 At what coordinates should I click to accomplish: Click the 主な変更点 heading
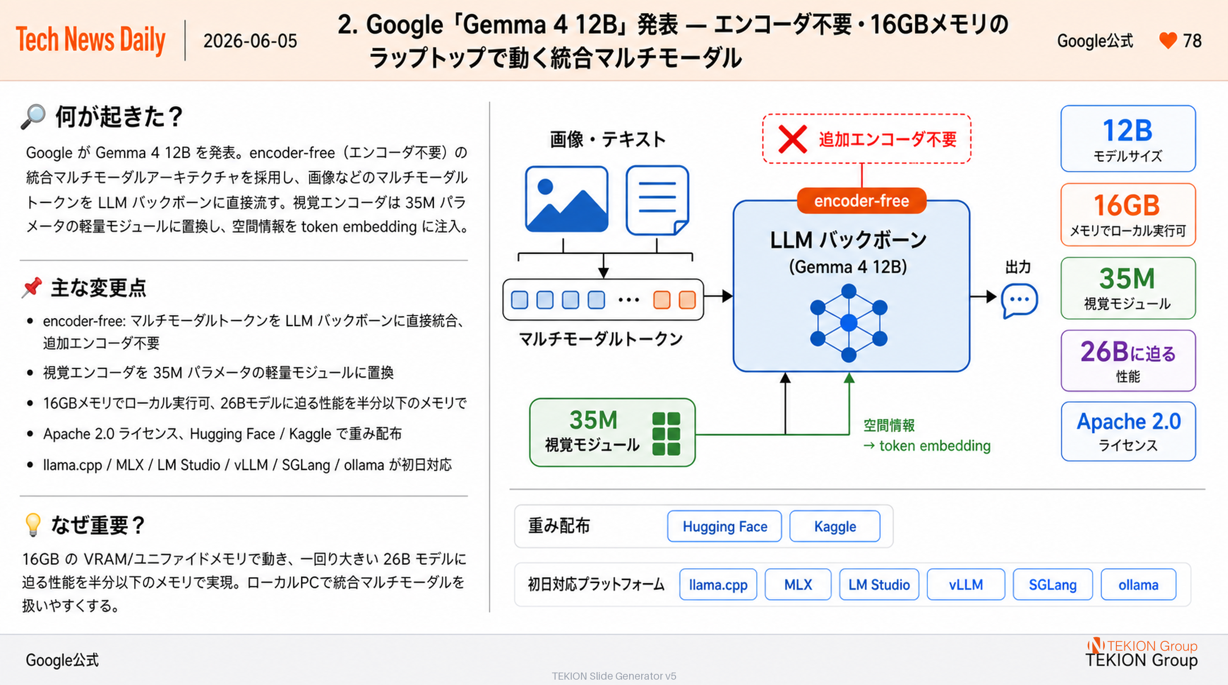(x=99, y=288)
